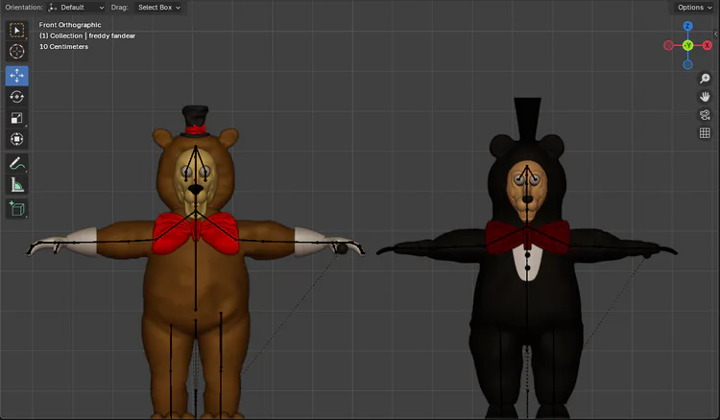Image resolution: width=720 pixels, height=420 pixels.
Task: Click the '10 Centimeters' grid scale text
Action: pyautogui.click(x=63, y=47)
